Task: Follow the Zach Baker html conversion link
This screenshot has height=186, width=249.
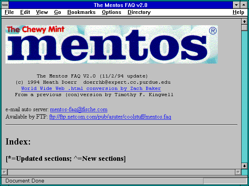Action: tap(91, 88)
